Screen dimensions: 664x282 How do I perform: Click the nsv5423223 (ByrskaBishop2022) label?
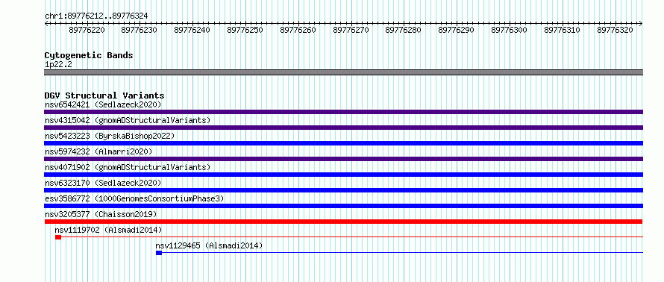110,136
